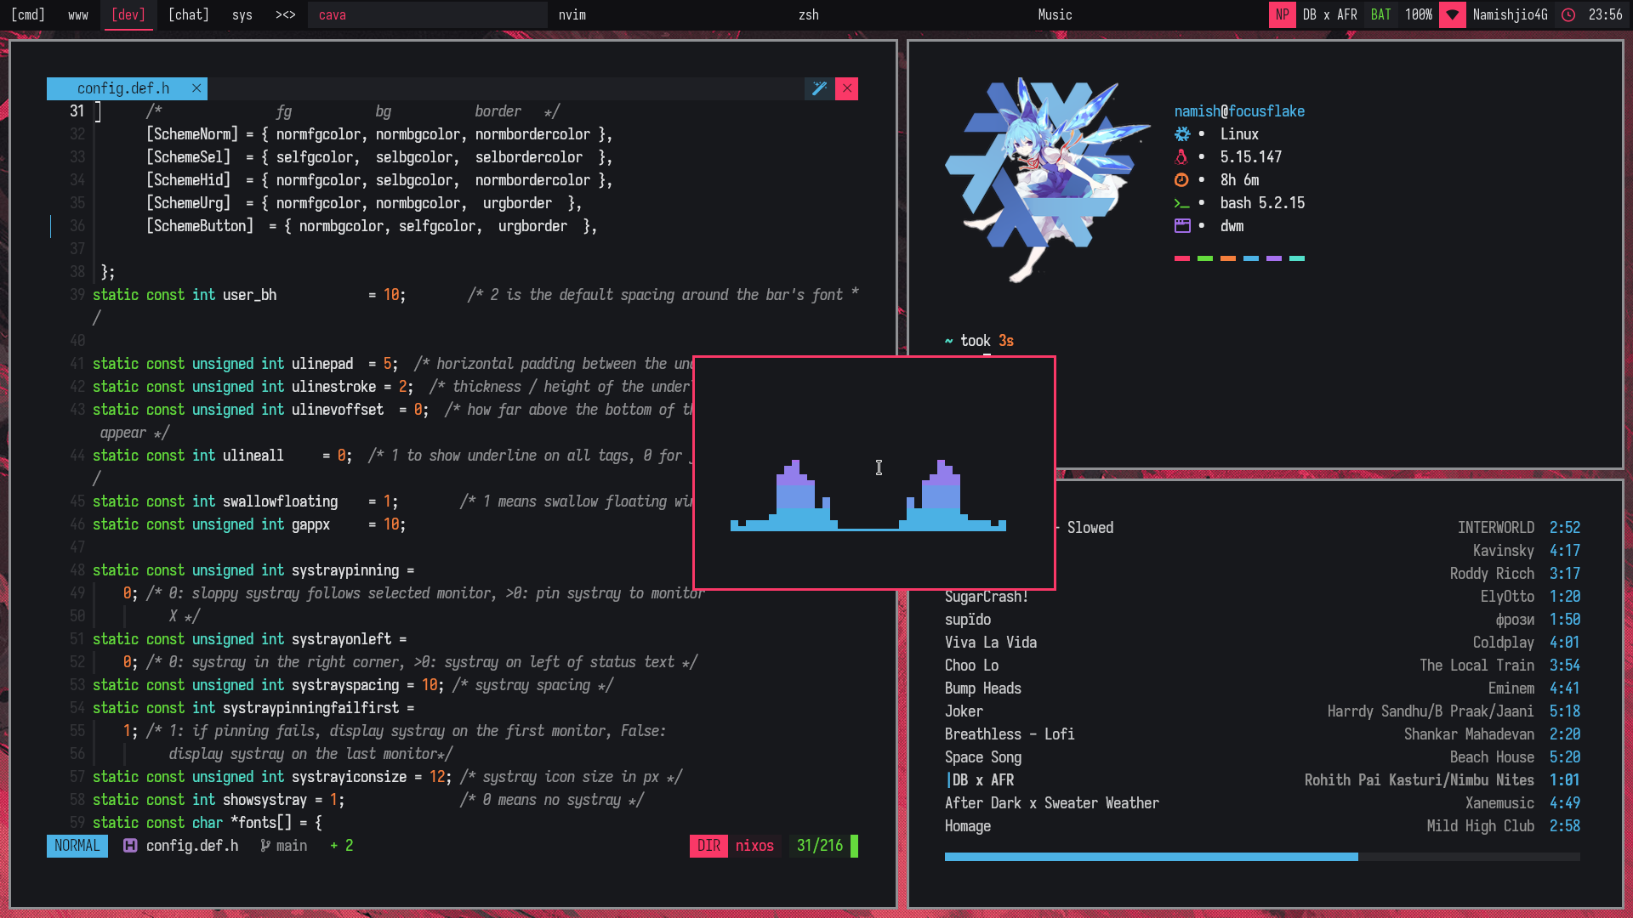The width and height of the screenshot is (1633, 918).
Task: Click the magic wand icon in nvim tabline
Action: [x=819, y=88]
